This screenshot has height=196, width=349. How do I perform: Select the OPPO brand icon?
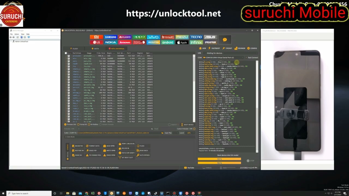(x=139, y=37)
